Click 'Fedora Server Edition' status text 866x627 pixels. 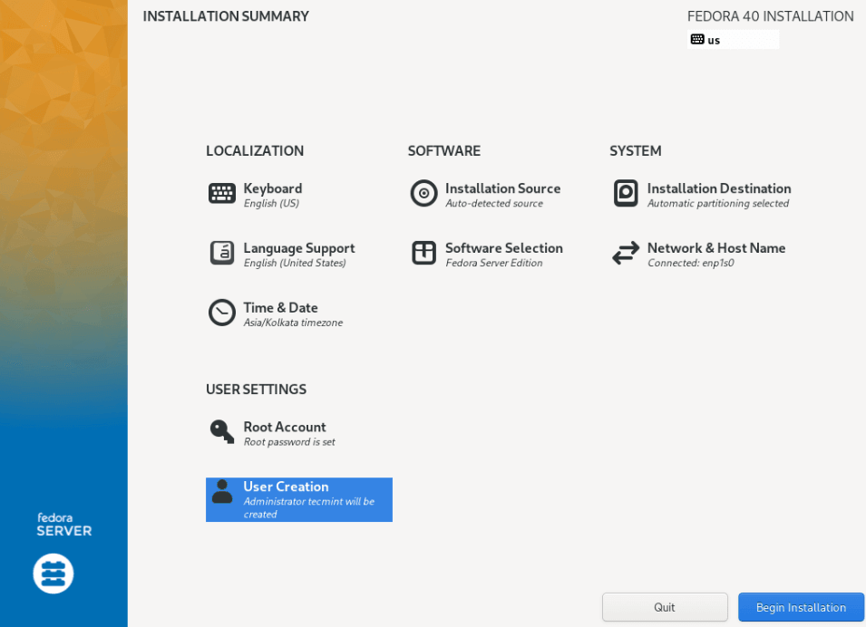(x=493, y=263)
